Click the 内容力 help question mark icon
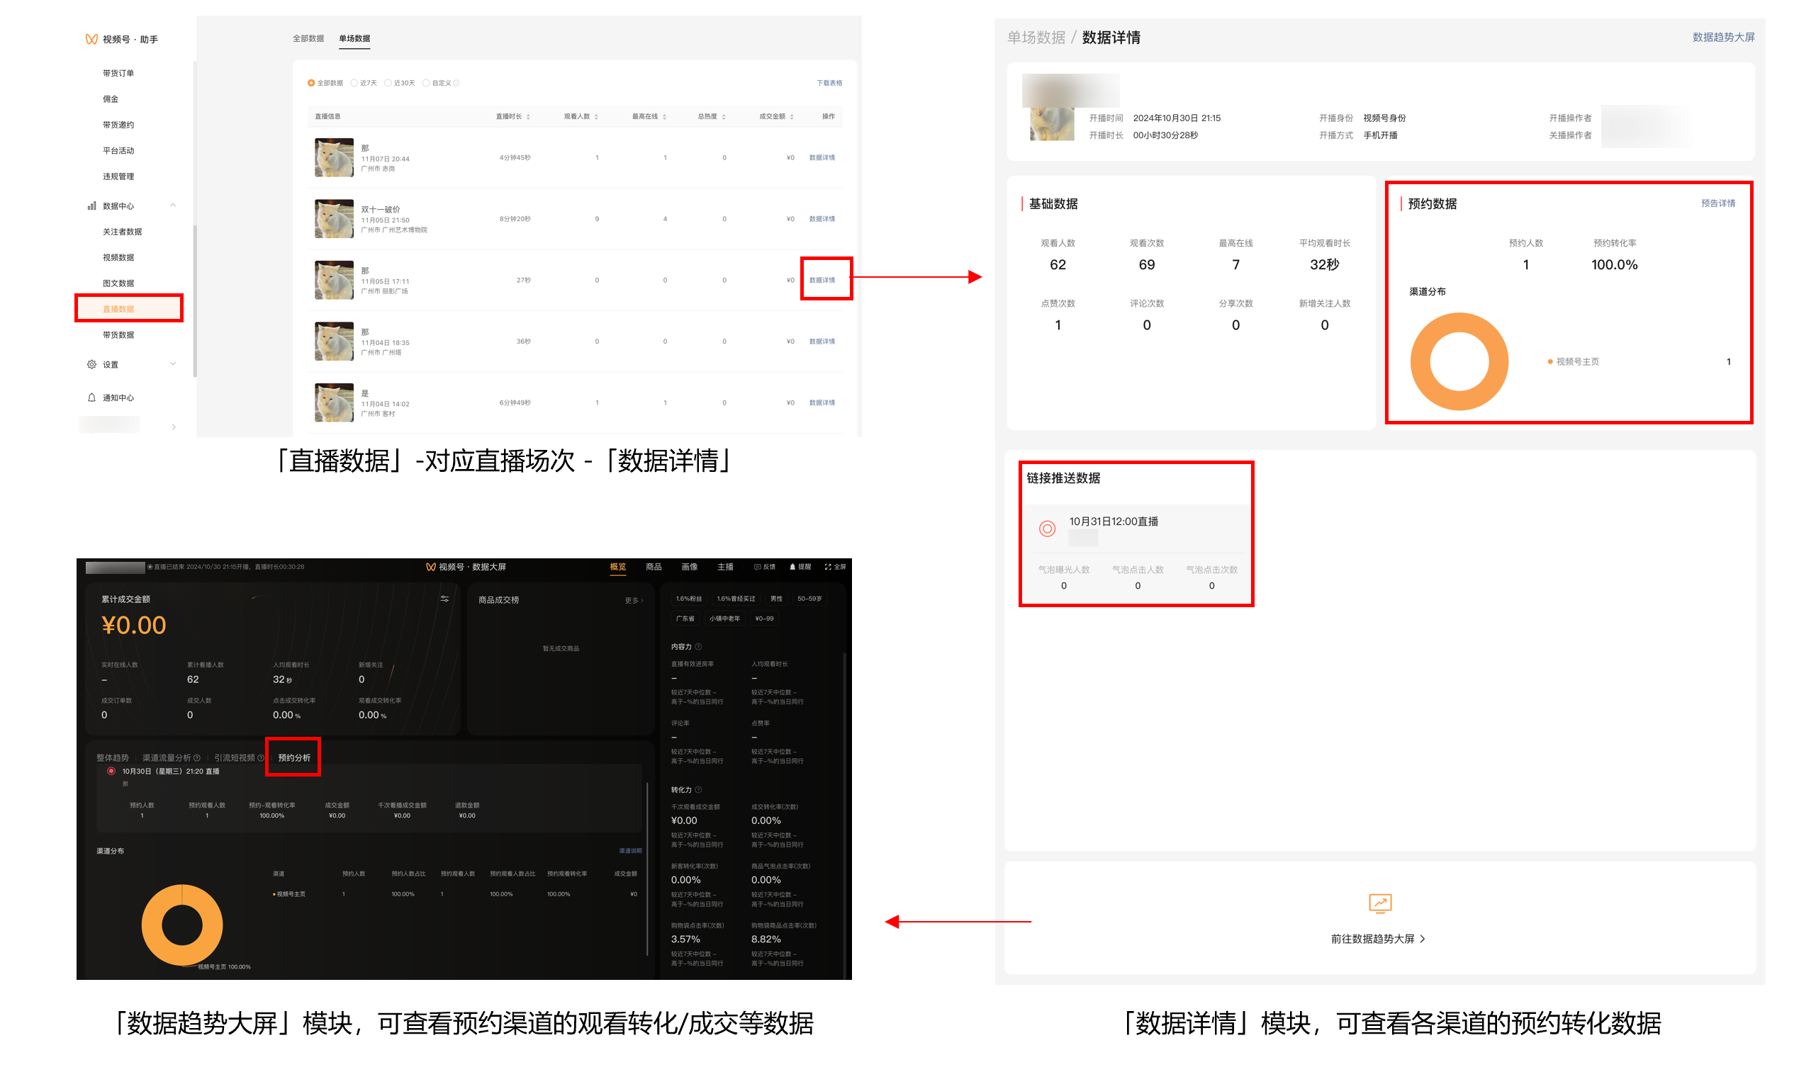The image size is (1816, 1072). tap(699, 646)
